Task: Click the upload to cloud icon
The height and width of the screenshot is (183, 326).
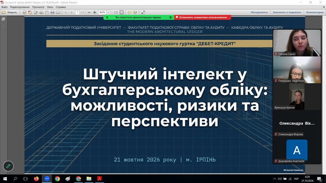Action: click(41, 12)
